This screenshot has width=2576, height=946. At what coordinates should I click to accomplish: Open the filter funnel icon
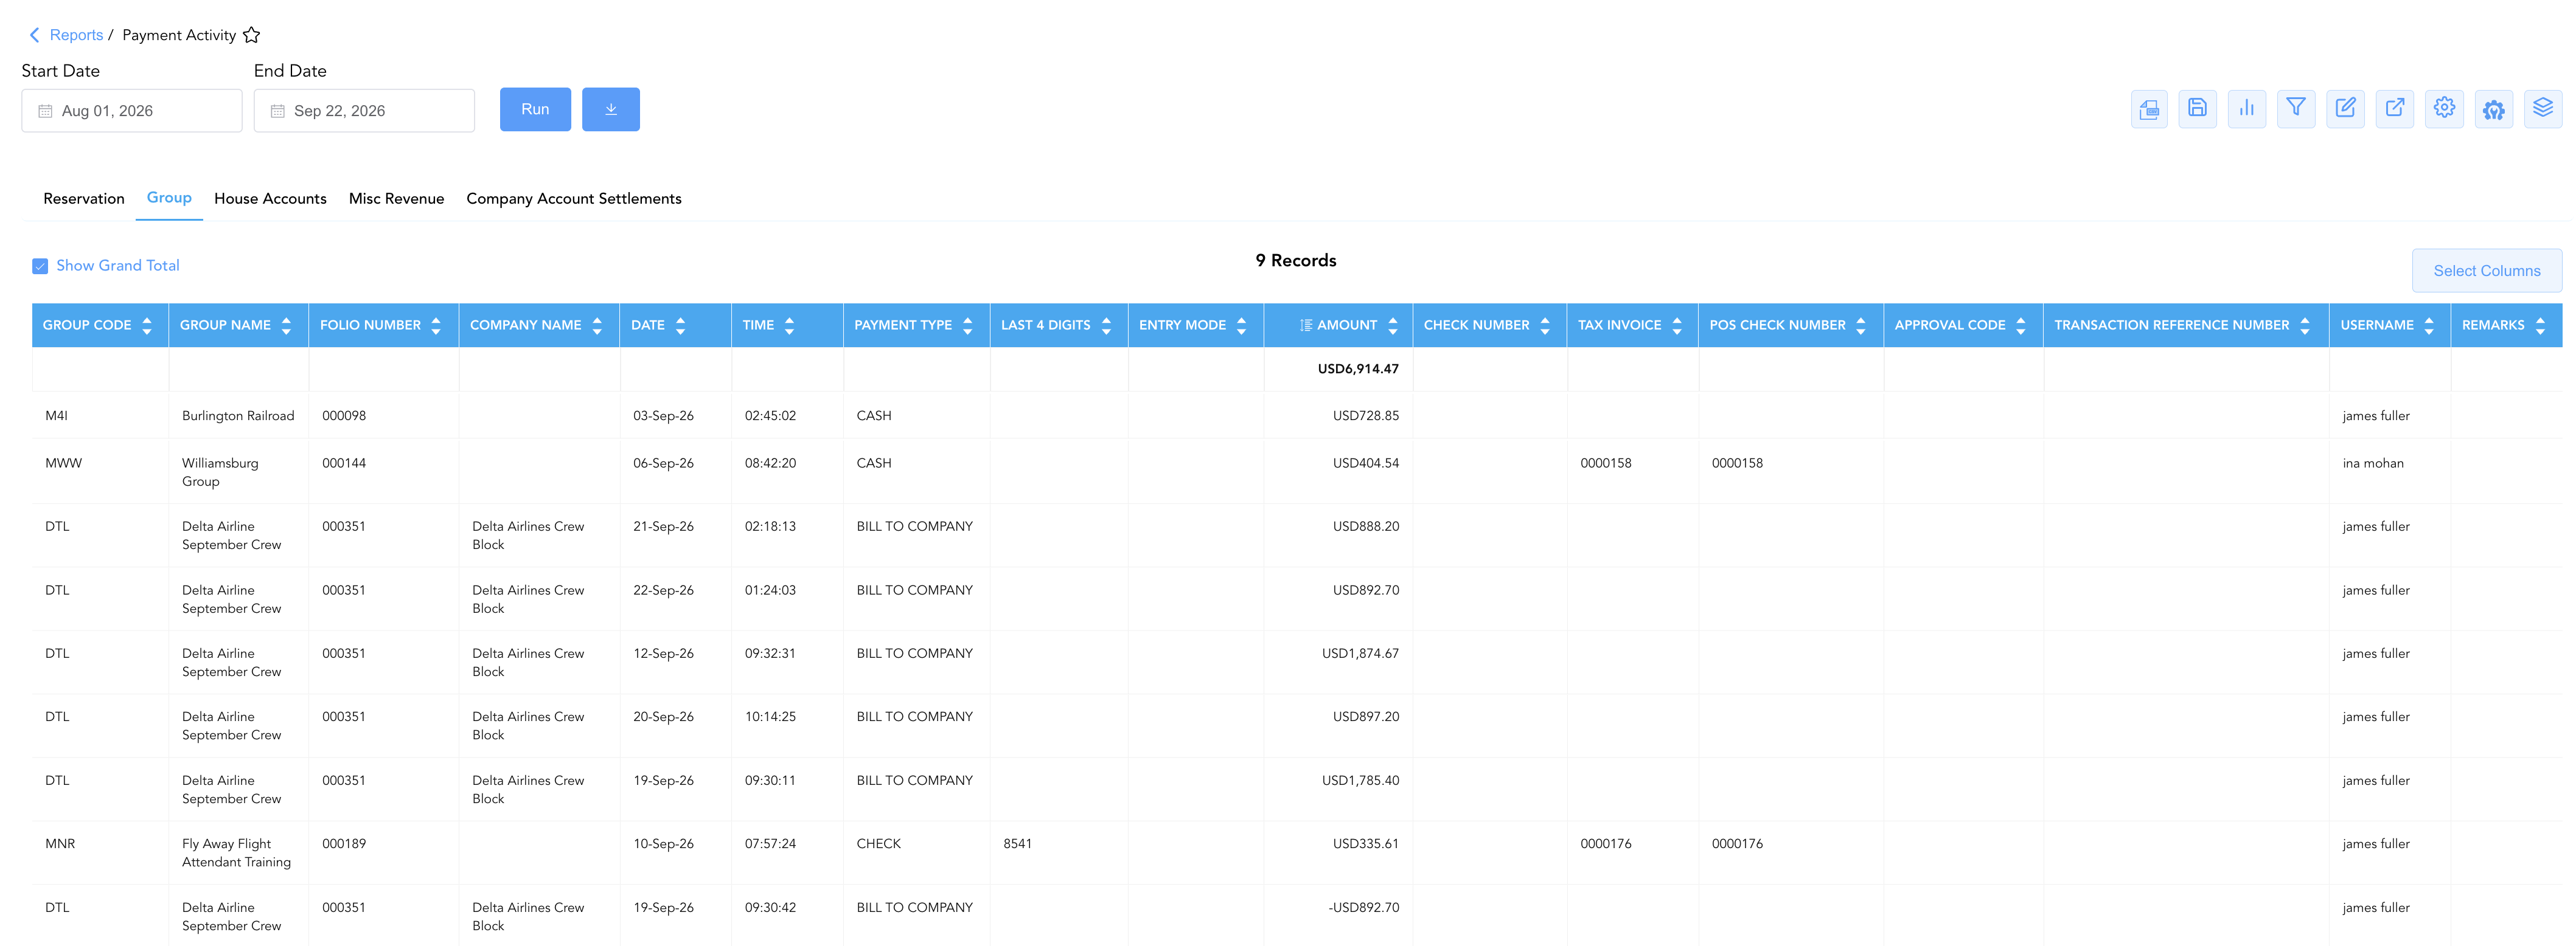pyautogui.click(x=2296, y=109)
